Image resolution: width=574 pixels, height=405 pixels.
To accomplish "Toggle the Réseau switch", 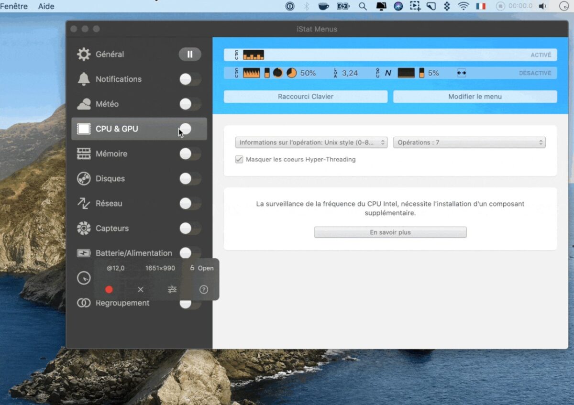I will [x=190, y=203].
